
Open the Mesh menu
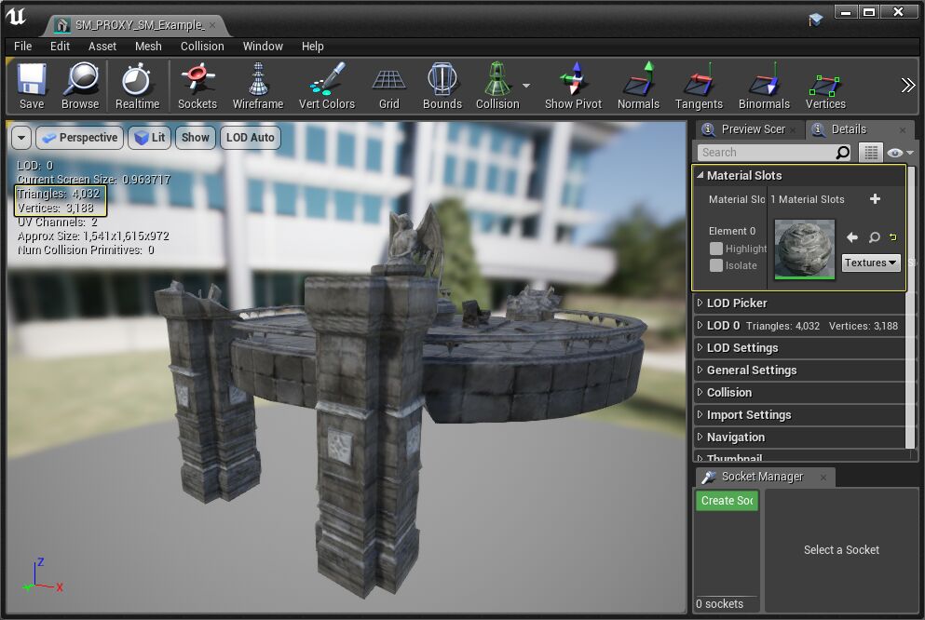pyautogui.click(x=148, y=46)
